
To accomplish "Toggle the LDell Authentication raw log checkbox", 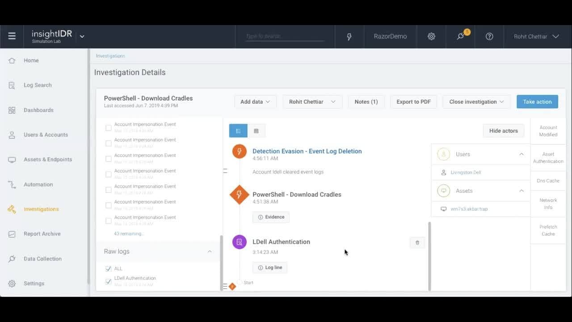I will coord(108,281).
